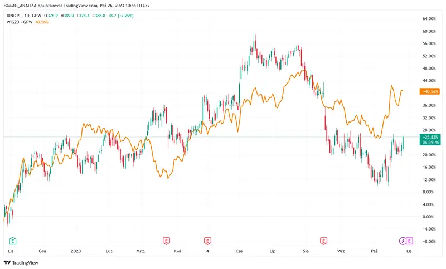Click the red earnings marker before Wrz

(323, 241)
